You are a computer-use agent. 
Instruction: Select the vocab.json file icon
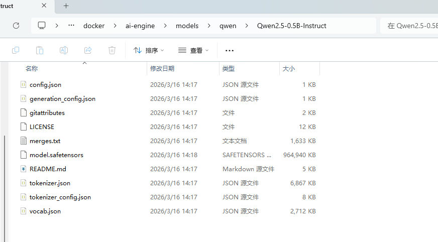coord(24,211)
